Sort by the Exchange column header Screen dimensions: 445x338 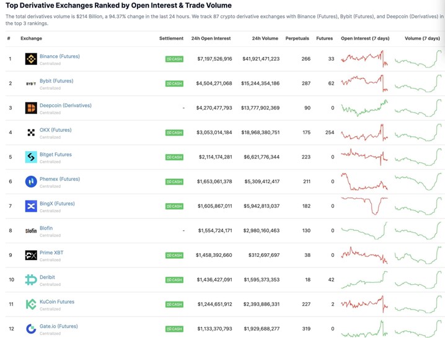(x=31, y=38)
